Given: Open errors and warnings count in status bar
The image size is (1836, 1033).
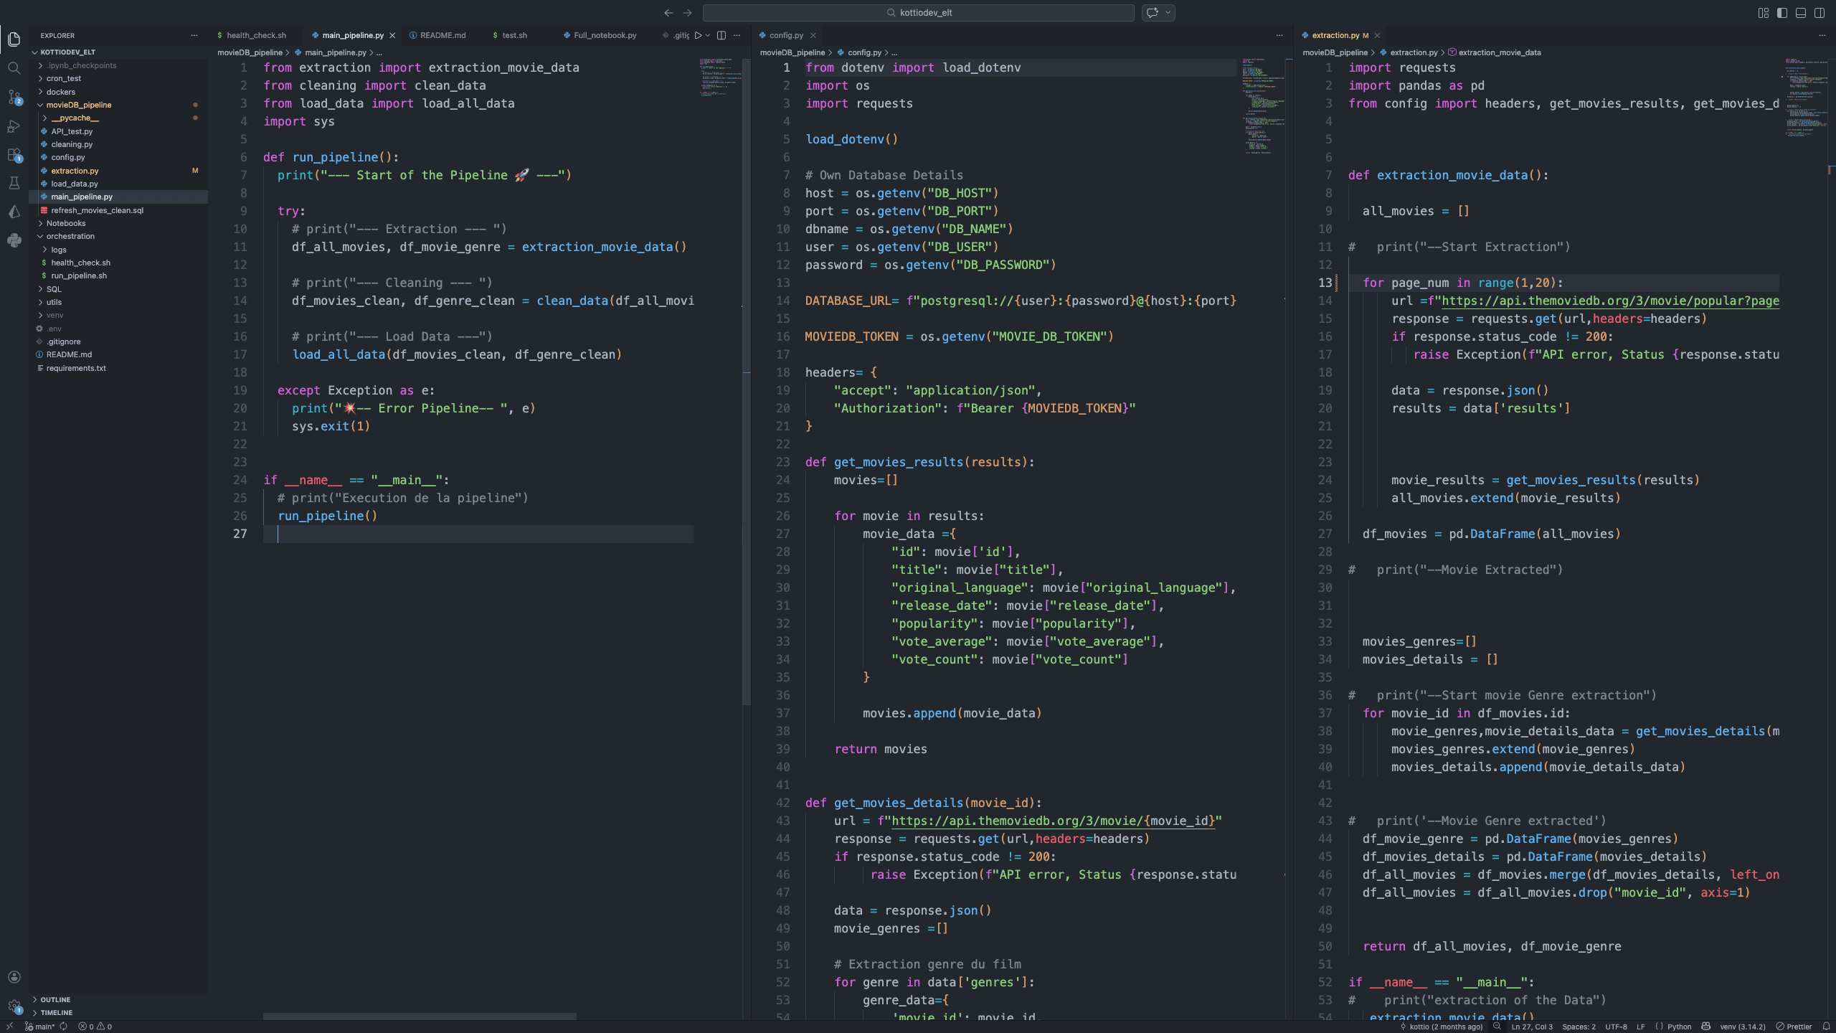Looking at the screenshot, I should 95,1027.
